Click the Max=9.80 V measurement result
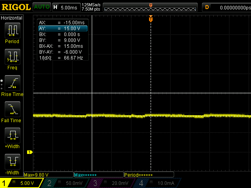The image size is (251, 188). coord(36,175)
